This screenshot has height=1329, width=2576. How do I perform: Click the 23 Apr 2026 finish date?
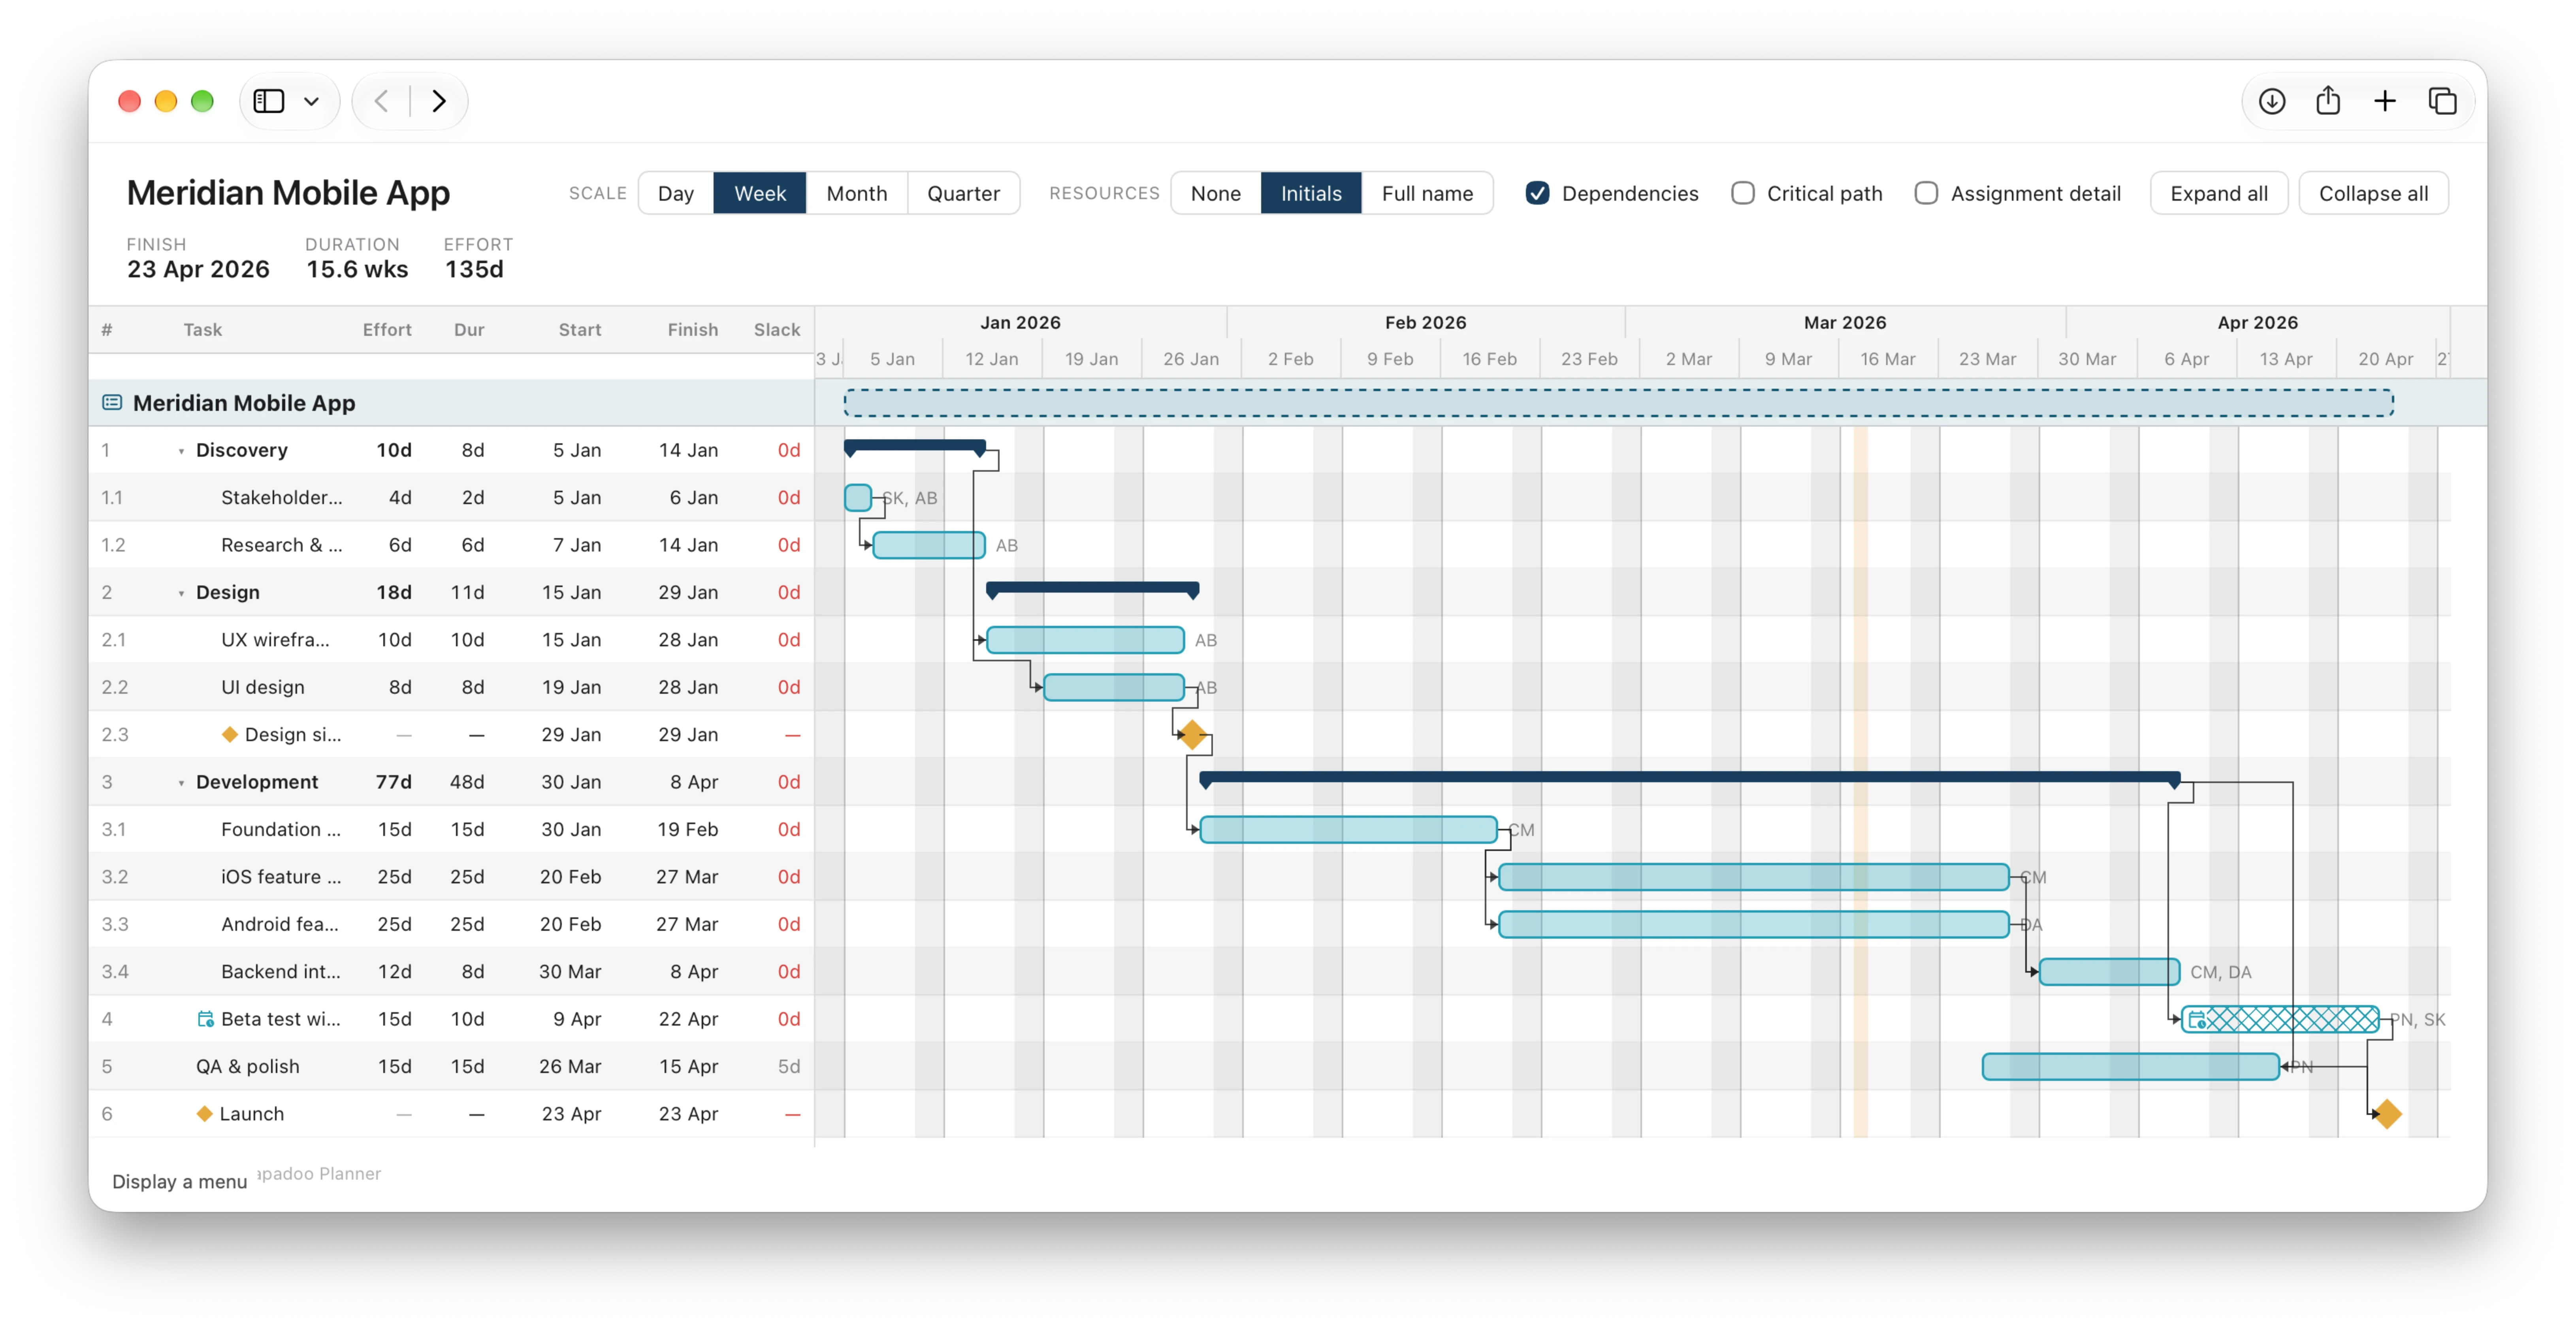pos(198,269)
